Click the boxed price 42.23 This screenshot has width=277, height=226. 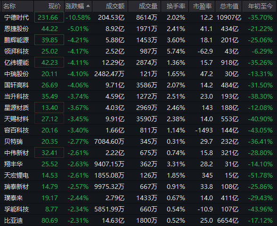[x=49, y=62]
